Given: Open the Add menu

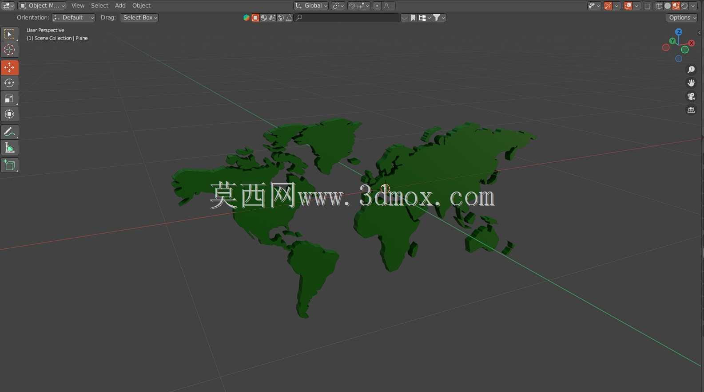Looking at the screenshot, I should 120,6.
